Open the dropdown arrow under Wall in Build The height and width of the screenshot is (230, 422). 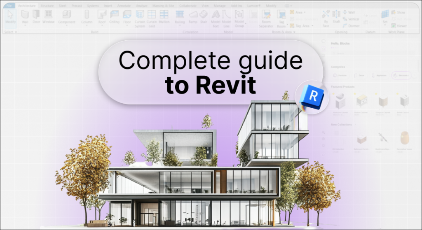coord(25,26)
